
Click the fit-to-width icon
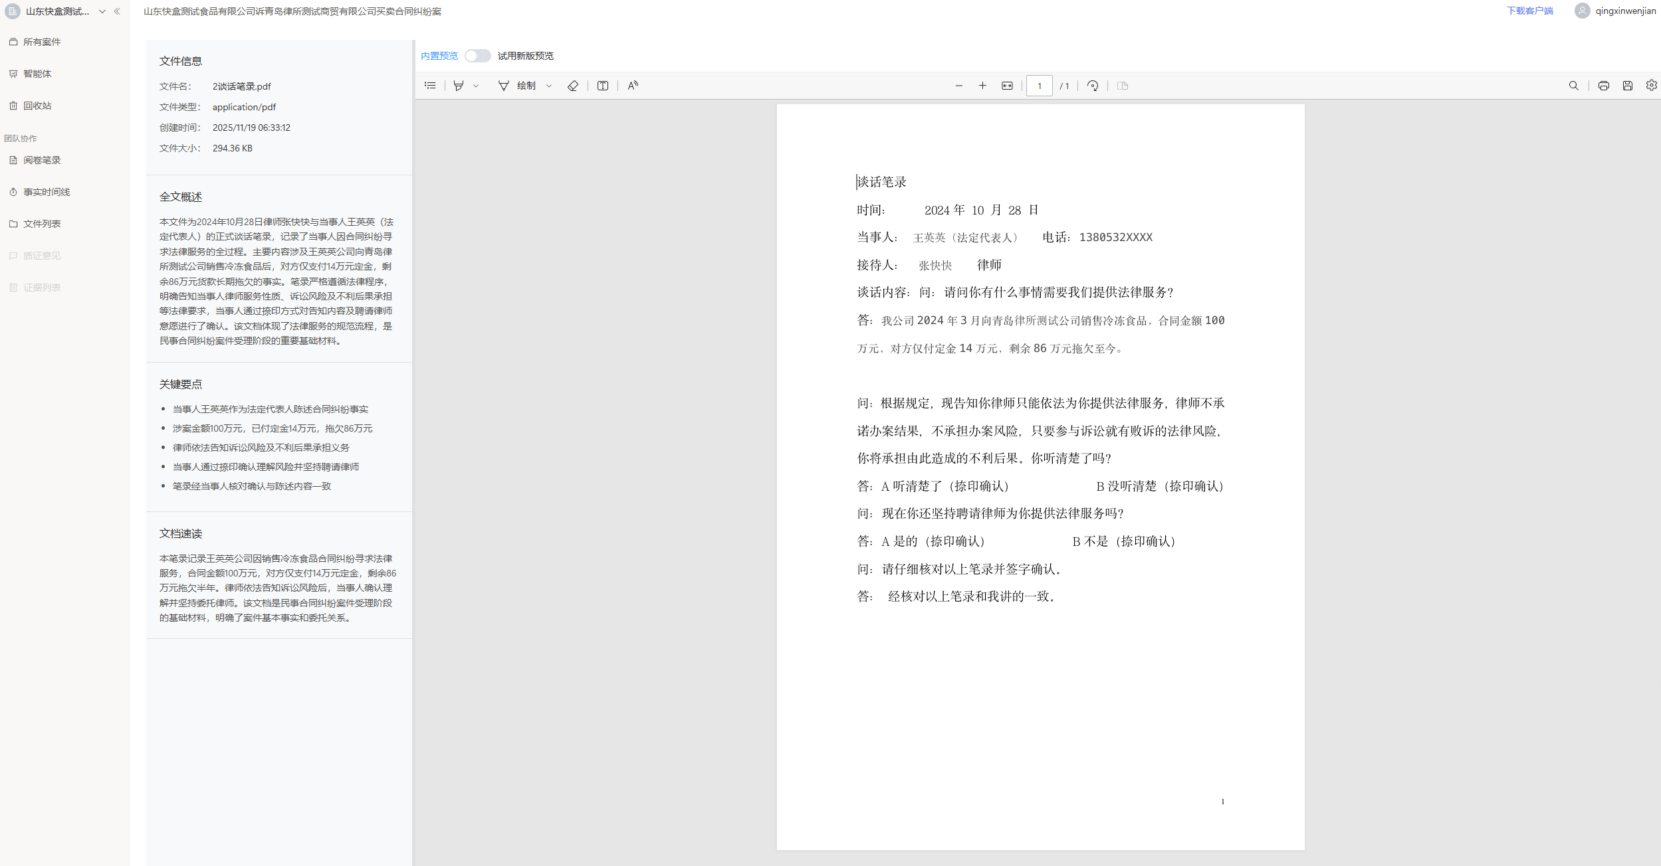[x=1007, y=86]
